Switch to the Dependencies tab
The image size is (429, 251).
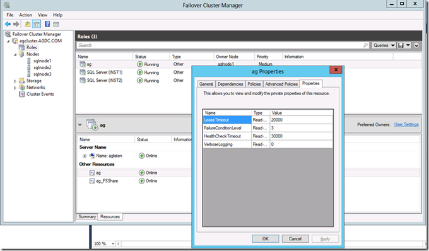pos(230,84)
